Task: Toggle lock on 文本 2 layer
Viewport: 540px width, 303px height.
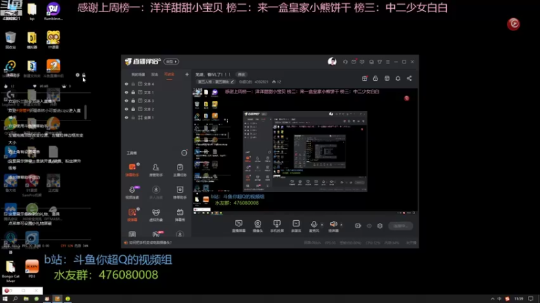Action: [133, 109]
